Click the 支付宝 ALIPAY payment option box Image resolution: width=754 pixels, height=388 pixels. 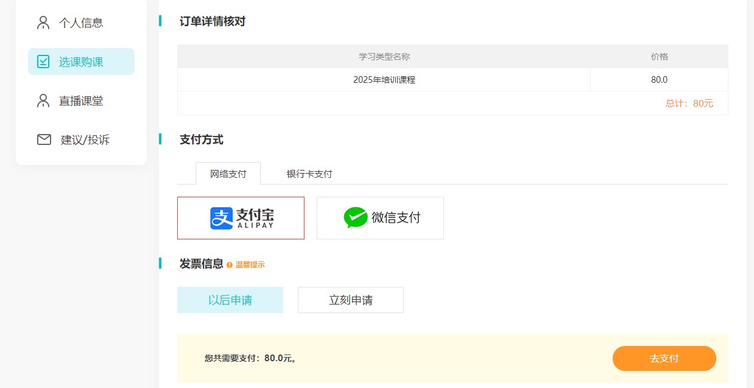[x=241, y=218]
